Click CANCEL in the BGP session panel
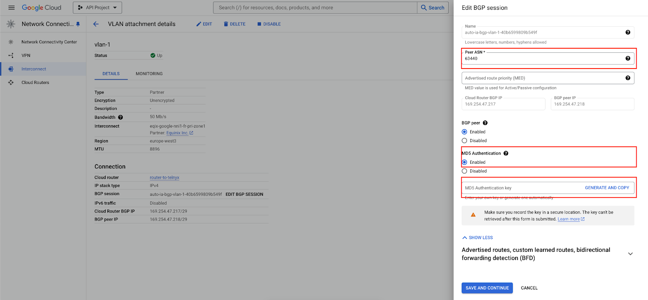The width and height of the screenshot is (648, 300). [x=529, y=288]
